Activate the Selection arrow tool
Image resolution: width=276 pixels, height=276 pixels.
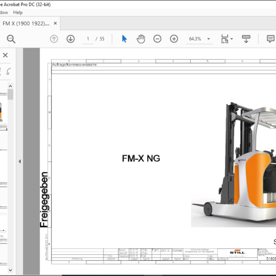[x=124, y=39]
